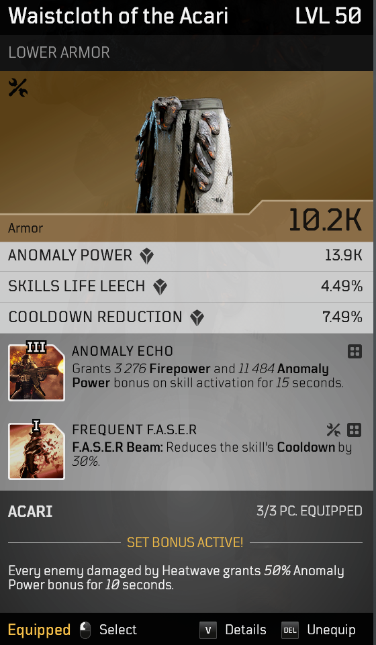The image size is (376, 645).
Task: Click the grid icon on Anomaly Echo row
Action: 355,351
